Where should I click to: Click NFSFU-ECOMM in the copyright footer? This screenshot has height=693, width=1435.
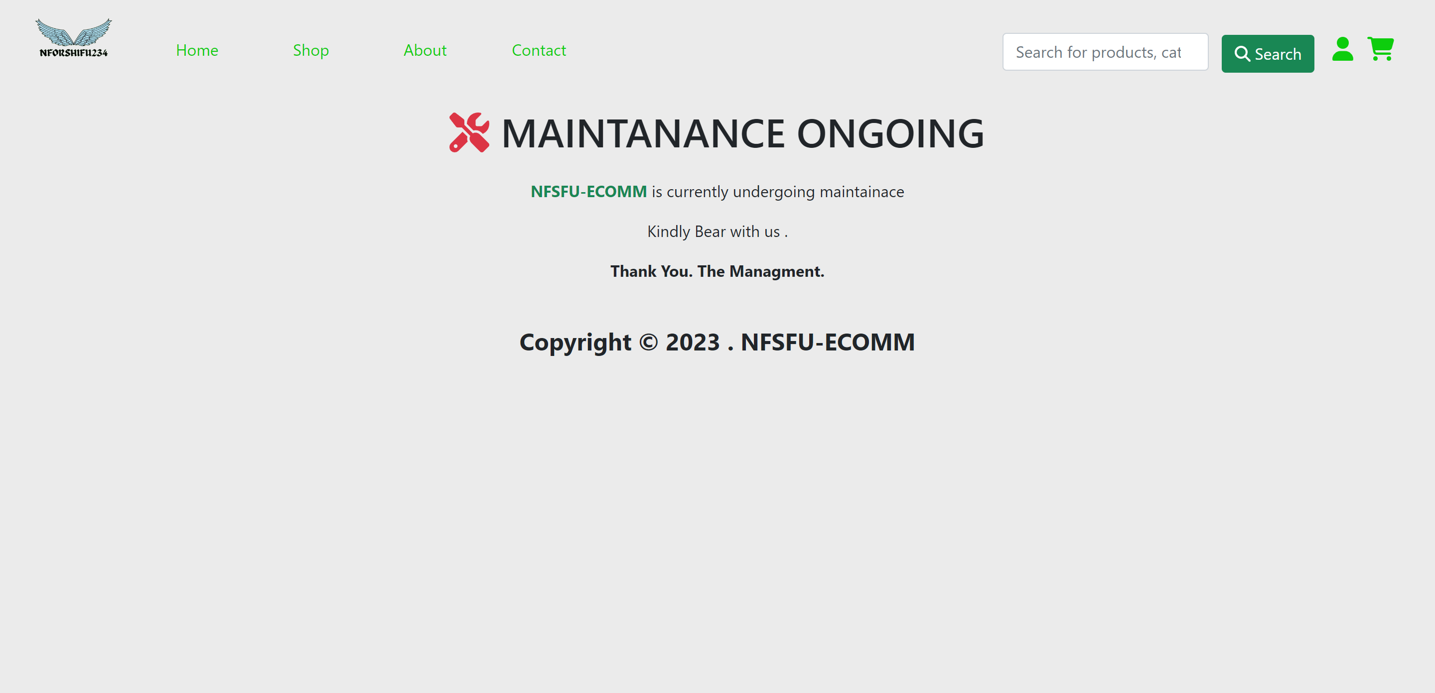point(827,342)
